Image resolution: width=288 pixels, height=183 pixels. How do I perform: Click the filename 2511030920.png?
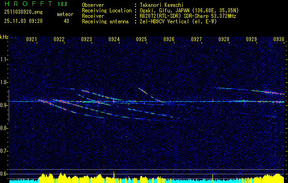click(23, 12)
